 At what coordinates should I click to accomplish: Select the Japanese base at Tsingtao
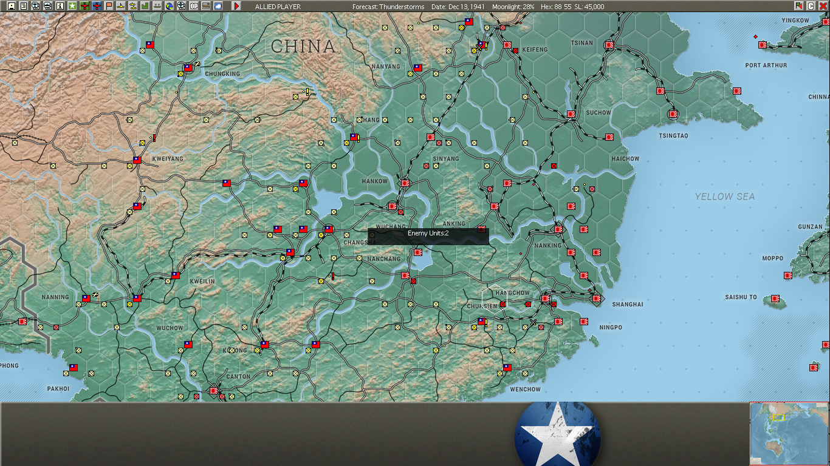coord(673,113)
